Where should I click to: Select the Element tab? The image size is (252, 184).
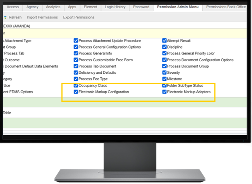click(x=90, y=7)
